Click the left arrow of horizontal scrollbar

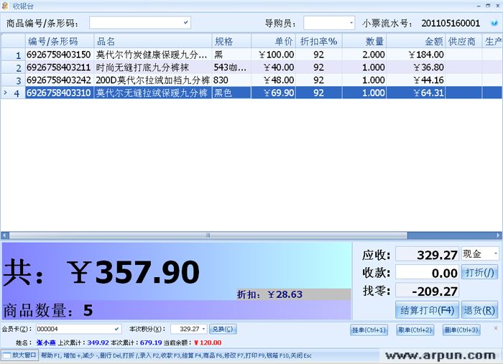point(5,235)
